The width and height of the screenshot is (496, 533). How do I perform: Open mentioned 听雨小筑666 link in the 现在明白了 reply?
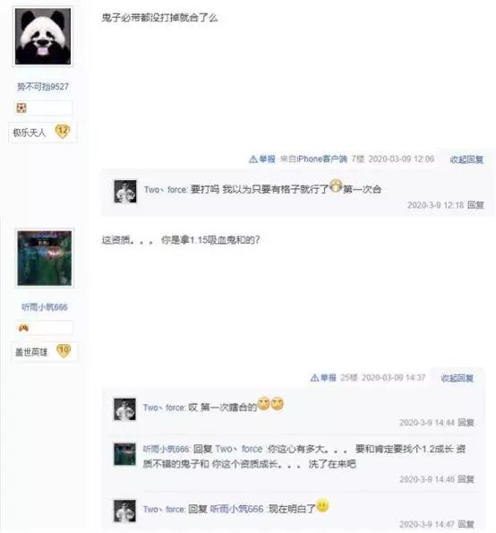(x=236, y=509)
